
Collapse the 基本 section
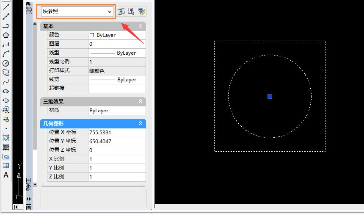point(141,26)
